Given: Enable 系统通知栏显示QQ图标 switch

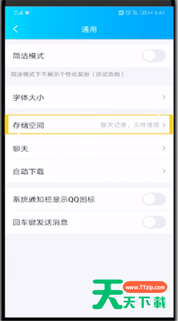Looking at the screenshot, I should 154,199.
